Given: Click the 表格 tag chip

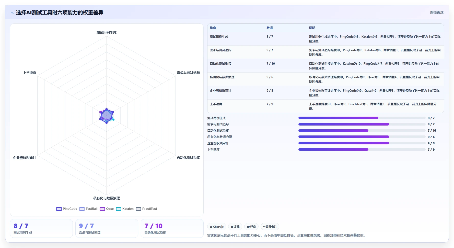Looking at the screenshot, I should (235, 227).
